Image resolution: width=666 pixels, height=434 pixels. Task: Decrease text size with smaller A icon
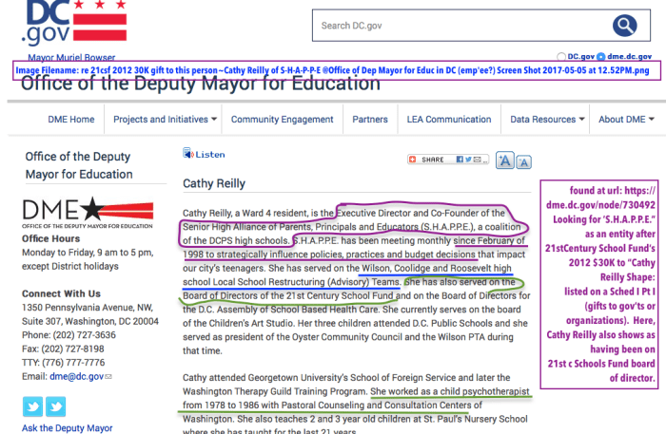(523, 162)
